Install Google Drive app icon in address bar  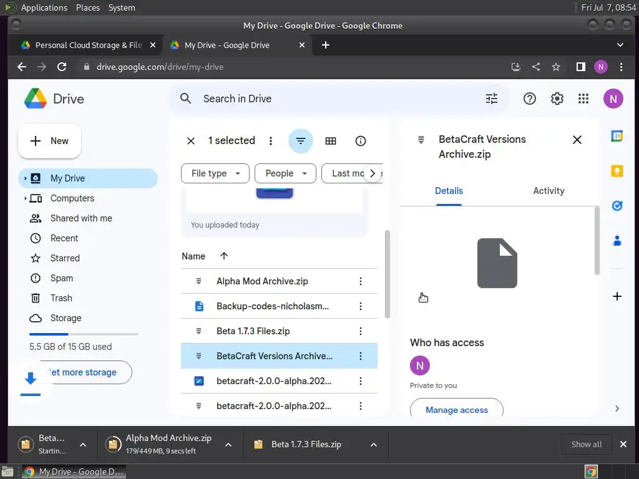(515, 67)
